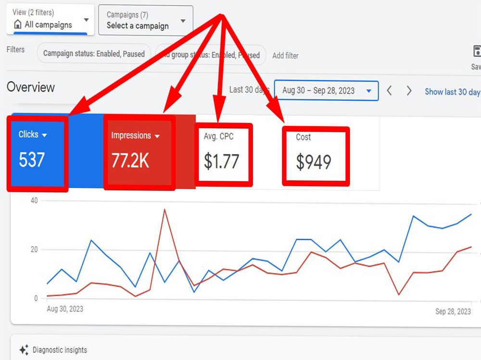Click the Last 30 days label
481x360 pixels.
click(249, 90)
